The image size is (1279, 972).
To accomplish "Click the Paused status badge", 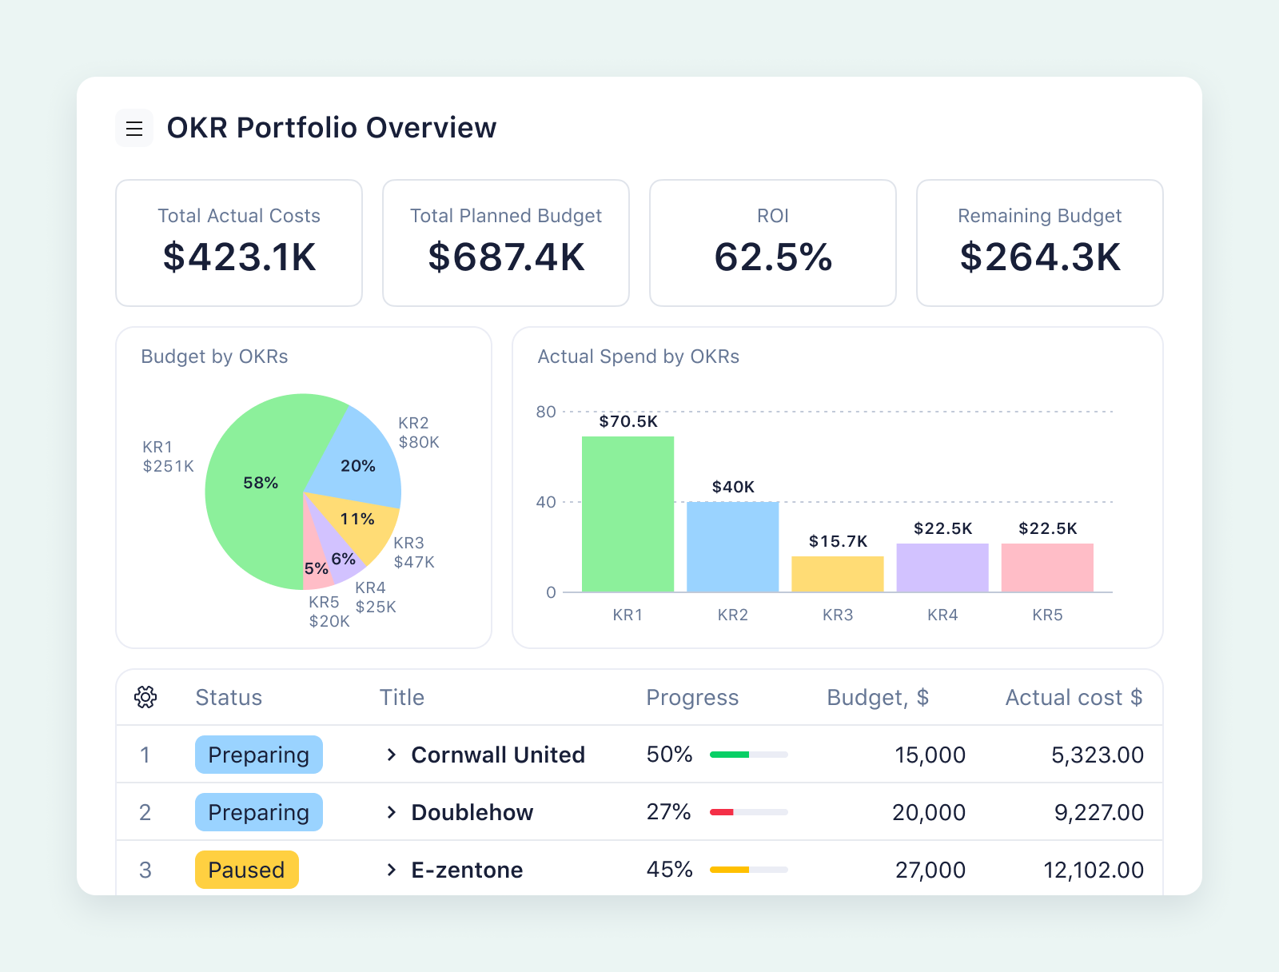I will pyautogui.click(x=246, y=870).
